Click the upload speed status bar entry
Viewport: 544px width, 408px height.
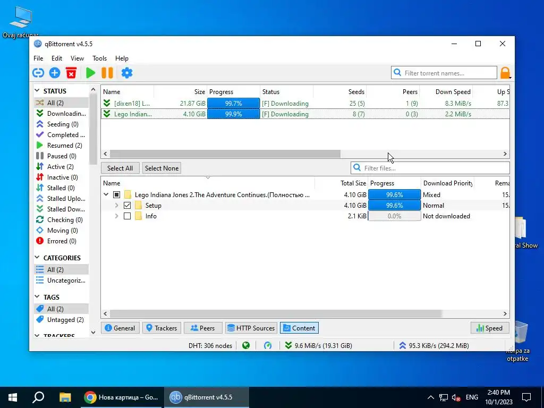click(433, 345)
